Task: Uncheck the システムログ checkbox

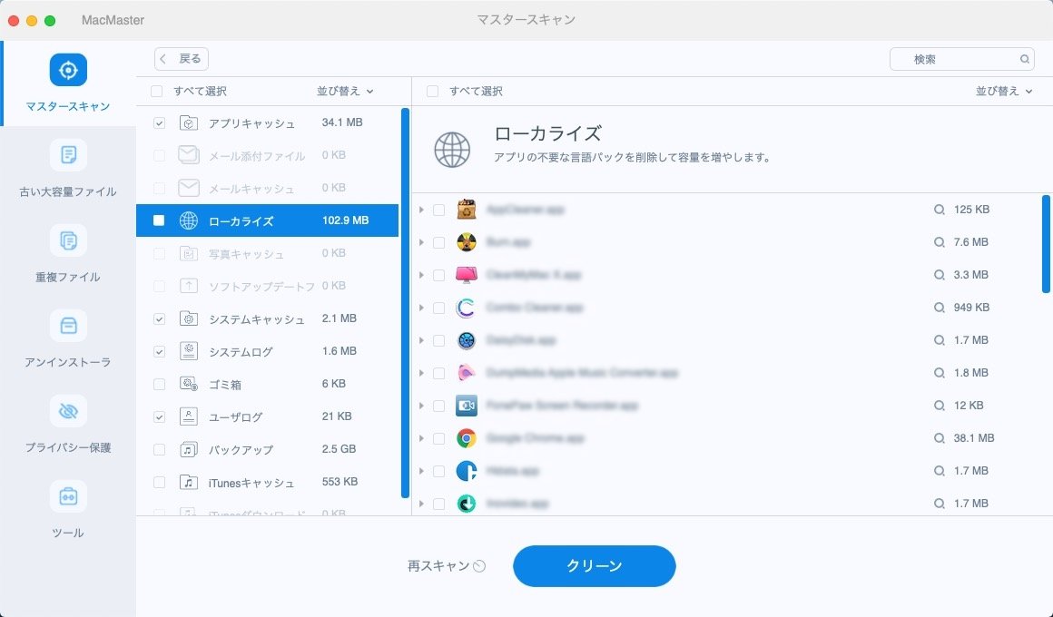Action: (159, 351)
